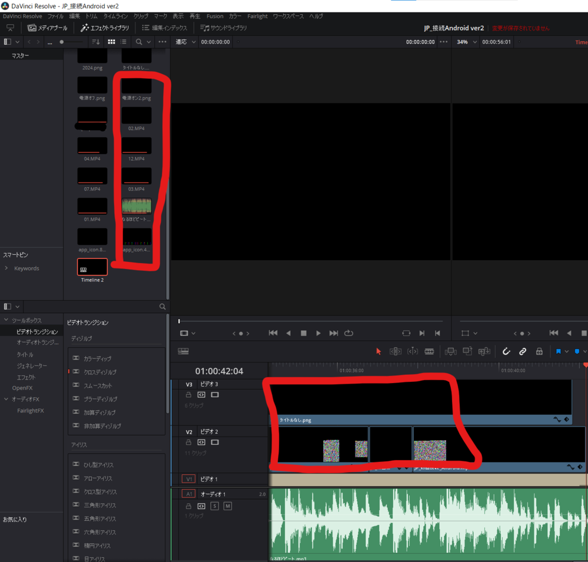This screenshot has width=588, height=562.
Task: Open the 編集インデックス panel
Action: click(x=165, y=28)
